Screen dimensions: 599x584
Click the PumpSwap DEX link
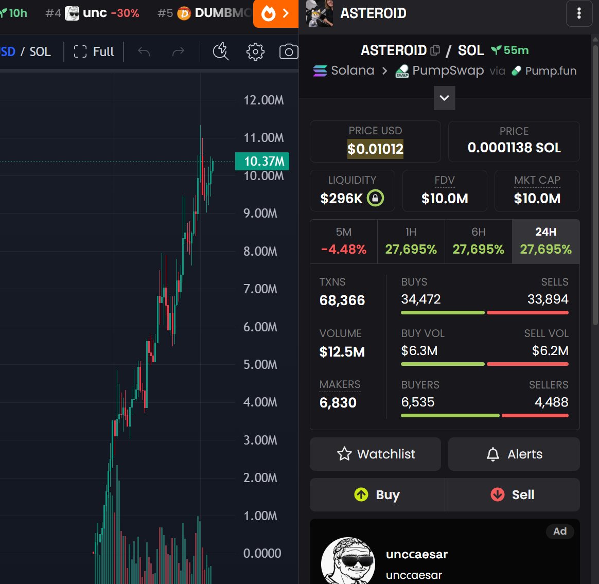439,70
